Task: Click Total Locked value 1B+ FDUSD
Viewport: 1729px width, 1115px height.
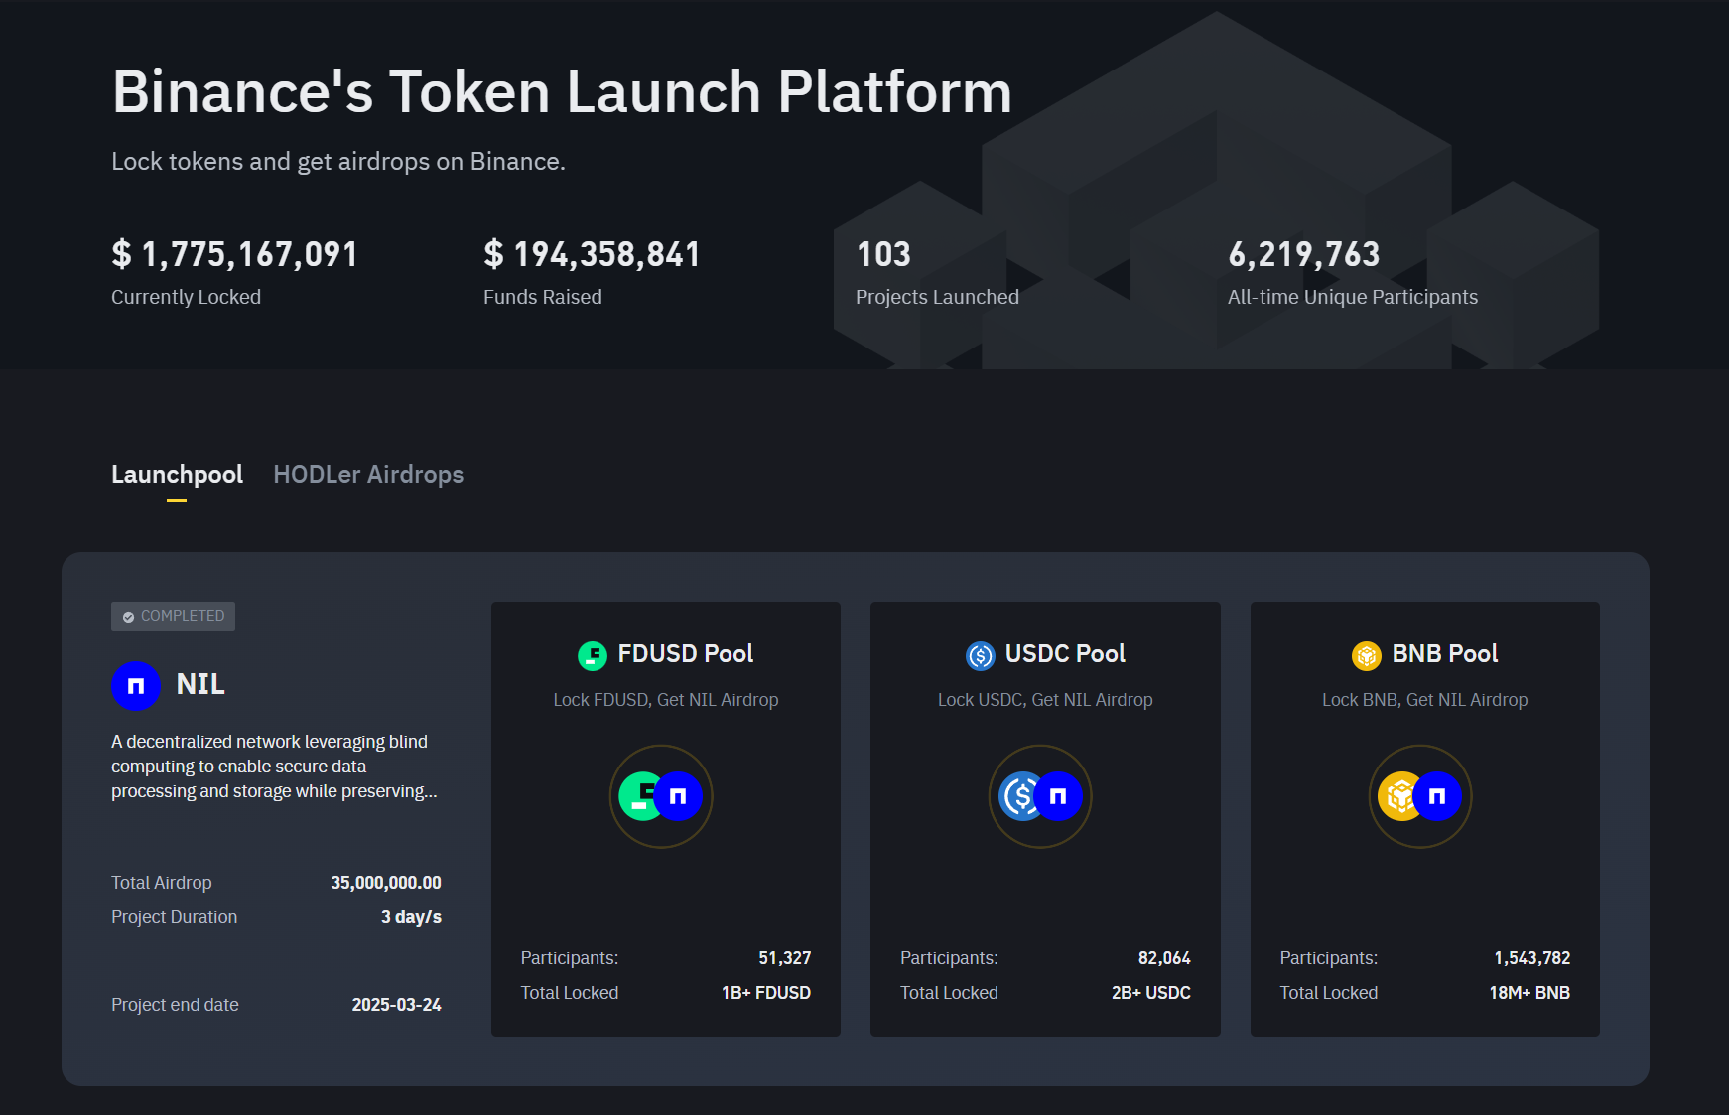Action: tap(766, 993)
